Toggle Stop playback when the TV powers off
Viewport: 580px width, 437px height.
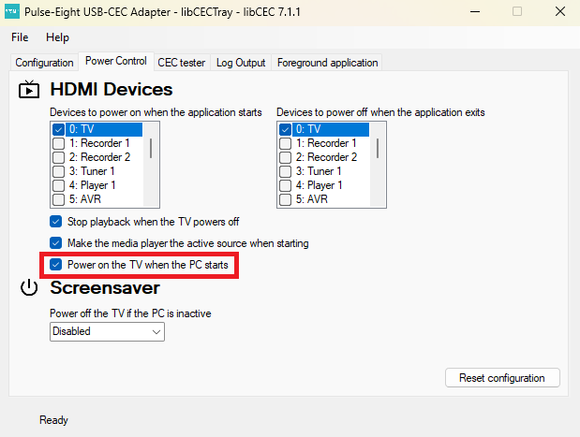pos(56,222)
